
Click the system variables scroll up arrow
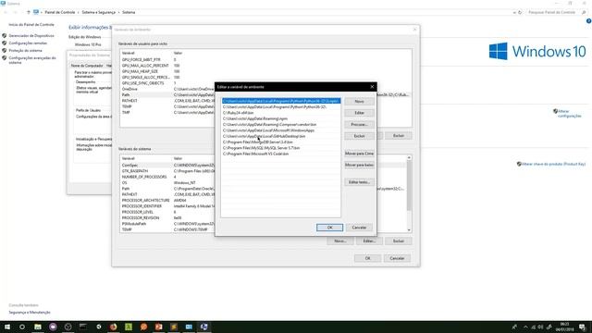409,157
